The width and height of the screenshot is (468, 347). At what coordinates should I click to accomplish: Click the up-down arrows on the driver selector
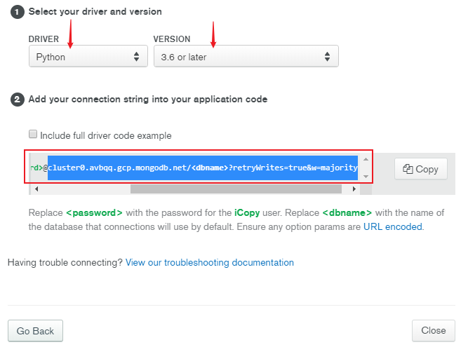click(136, 56)
